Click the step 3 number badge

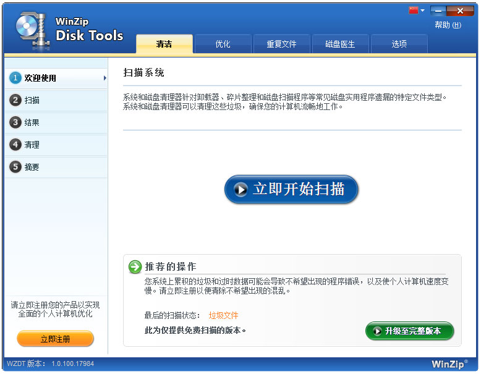click(x=15, y=122)
